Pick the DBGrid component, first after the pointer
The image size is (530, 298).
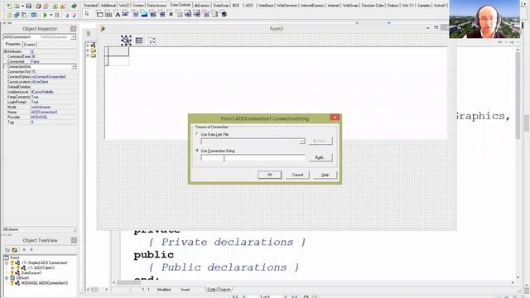click(99, 14)
